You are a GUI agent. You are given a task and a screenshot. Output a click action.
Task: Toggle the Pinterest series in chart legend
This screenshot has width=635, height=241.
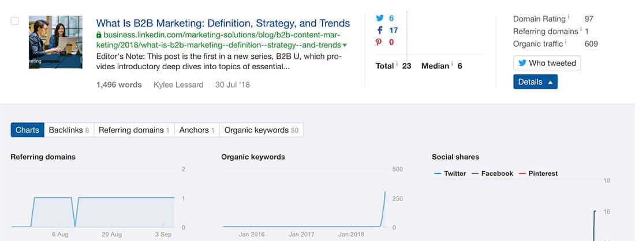point(539,173)
